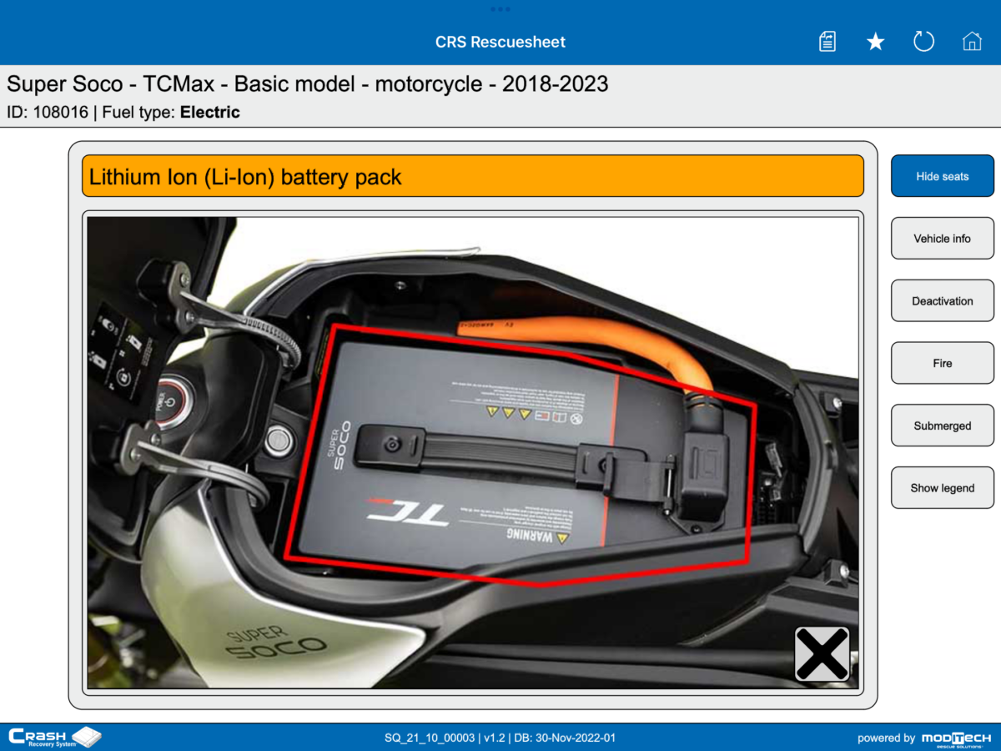
Task: Open Deactivation instructions
Action: click(942, 300)
